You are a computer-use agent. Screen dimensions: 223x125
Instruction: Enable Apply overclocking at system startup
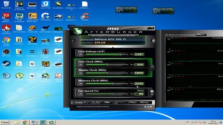click(74, 107)
